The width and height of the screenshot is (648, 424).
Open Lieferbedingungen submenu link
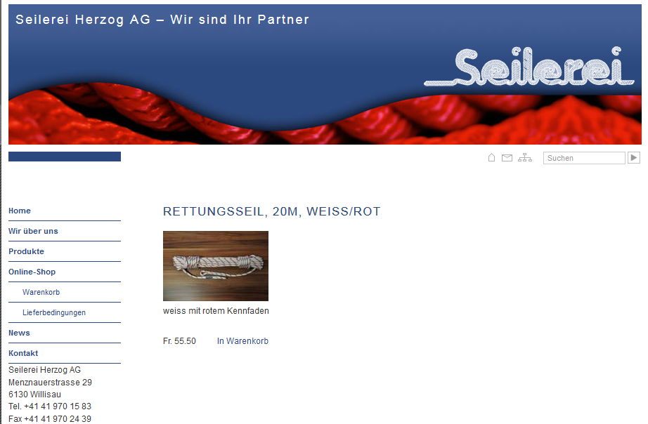pos(53,312)
